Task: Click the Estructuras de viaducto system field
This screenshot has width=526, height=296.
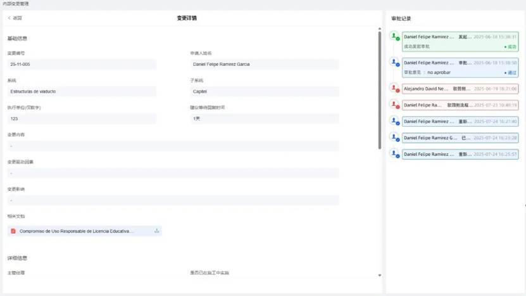Action: [82, 91]
